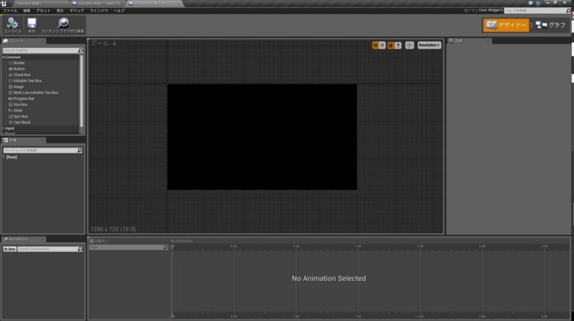Click the +New animation button
Viewport: 574px width, 321px height.
pyautogui.click(x=9, y=249)
